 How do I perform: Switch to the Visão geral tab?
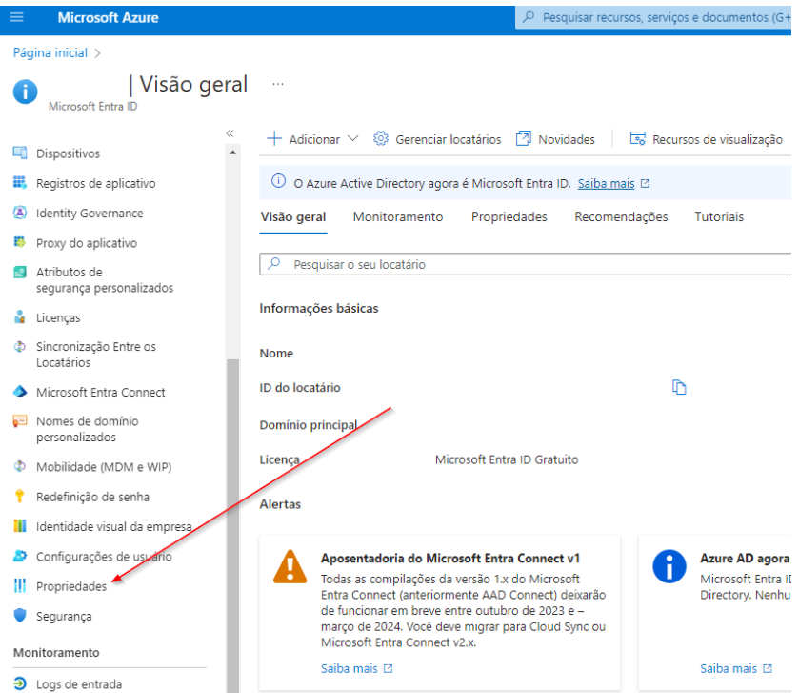click(x=293, y=216)
